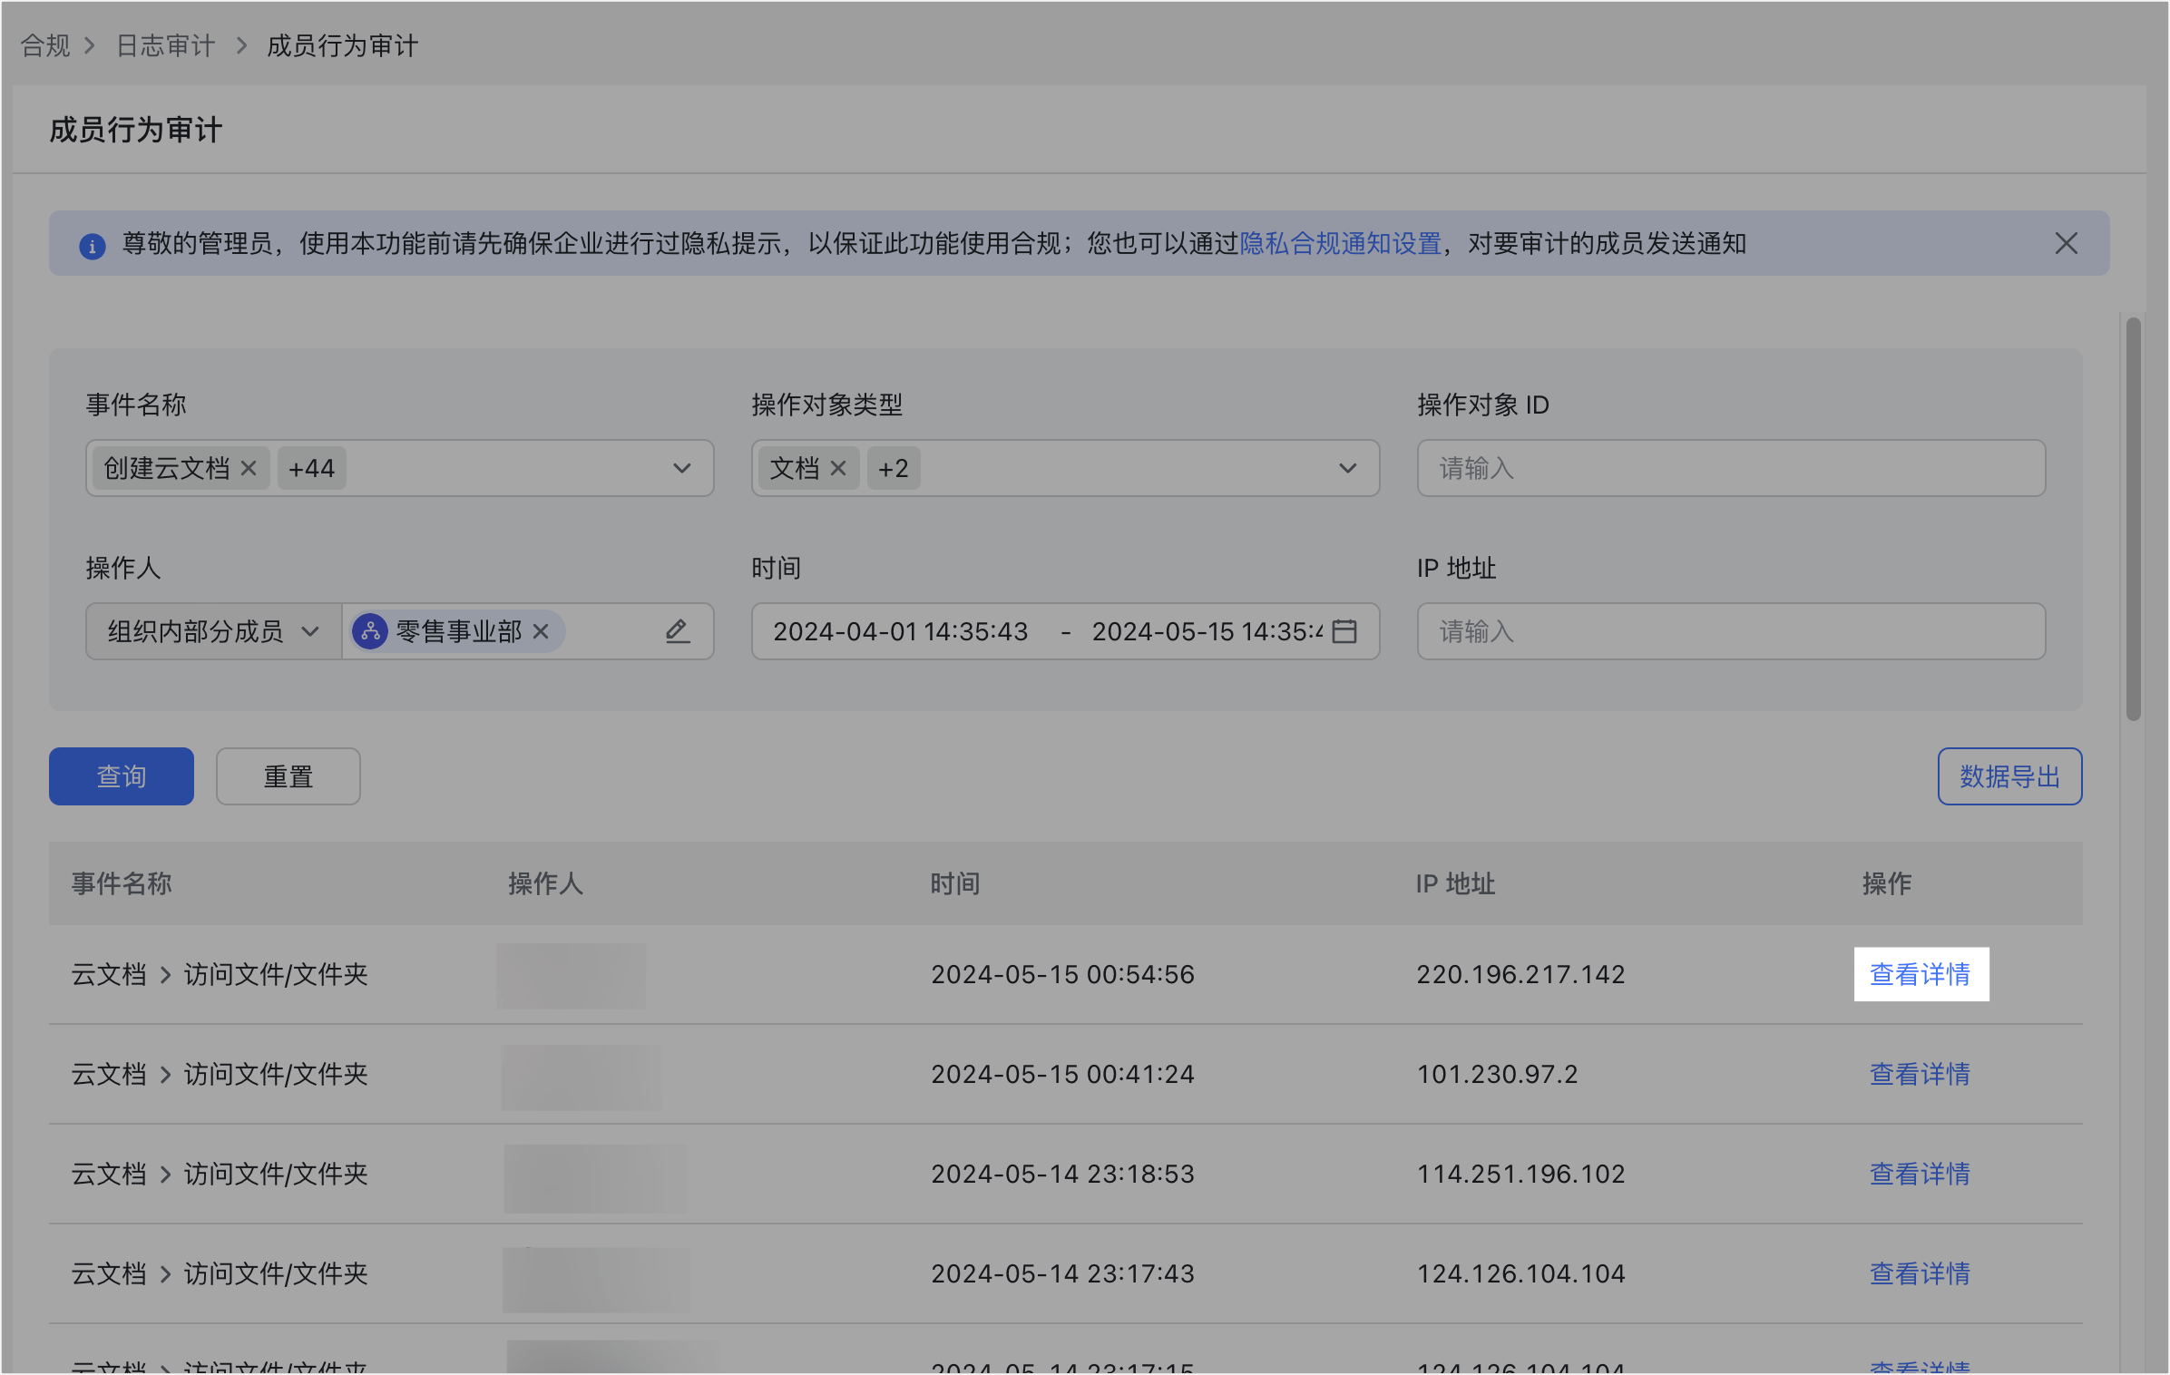Screen dimensions: 2170x1375
Task: Click the blue info icon in banner
Action: point(93,245)
